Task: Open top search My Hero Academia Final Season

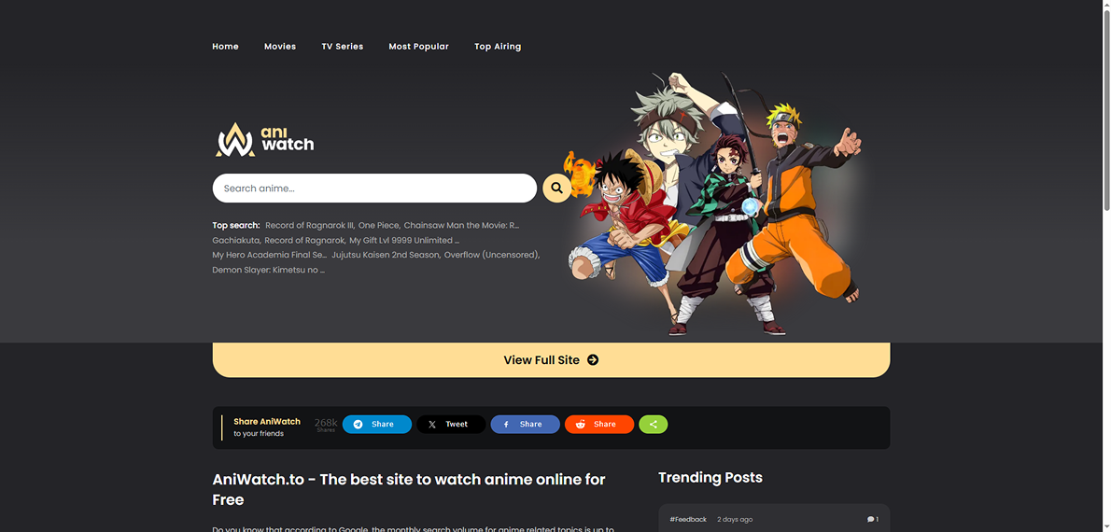Action: point(269,254)
